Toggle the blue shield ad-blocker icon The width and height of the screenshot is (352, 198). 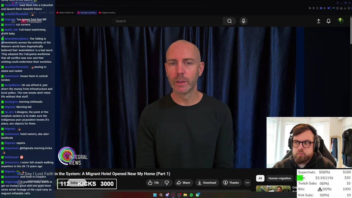(x=321, y=8)
